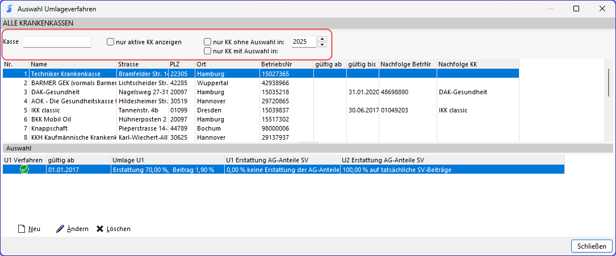Screen dimensions: 616x256
Task: Select the BARMER GEK row
Action: click(x=261, y=83)
